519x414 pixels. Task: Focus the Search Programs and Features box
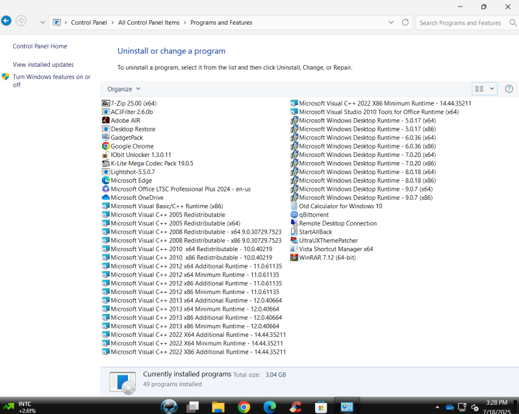pos(460,23)
